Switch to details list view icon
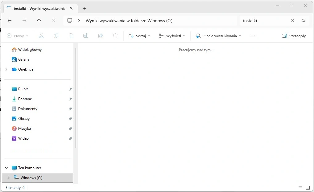The image size is (314, 192). point(300,188)
